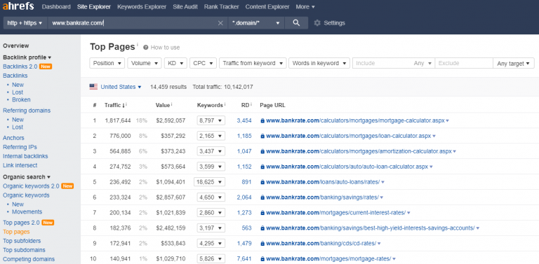This screenshot has width=539, height=264.
Task: Open the Position filter dropdown
Action: pyautogui.click(x=107, y=63)
